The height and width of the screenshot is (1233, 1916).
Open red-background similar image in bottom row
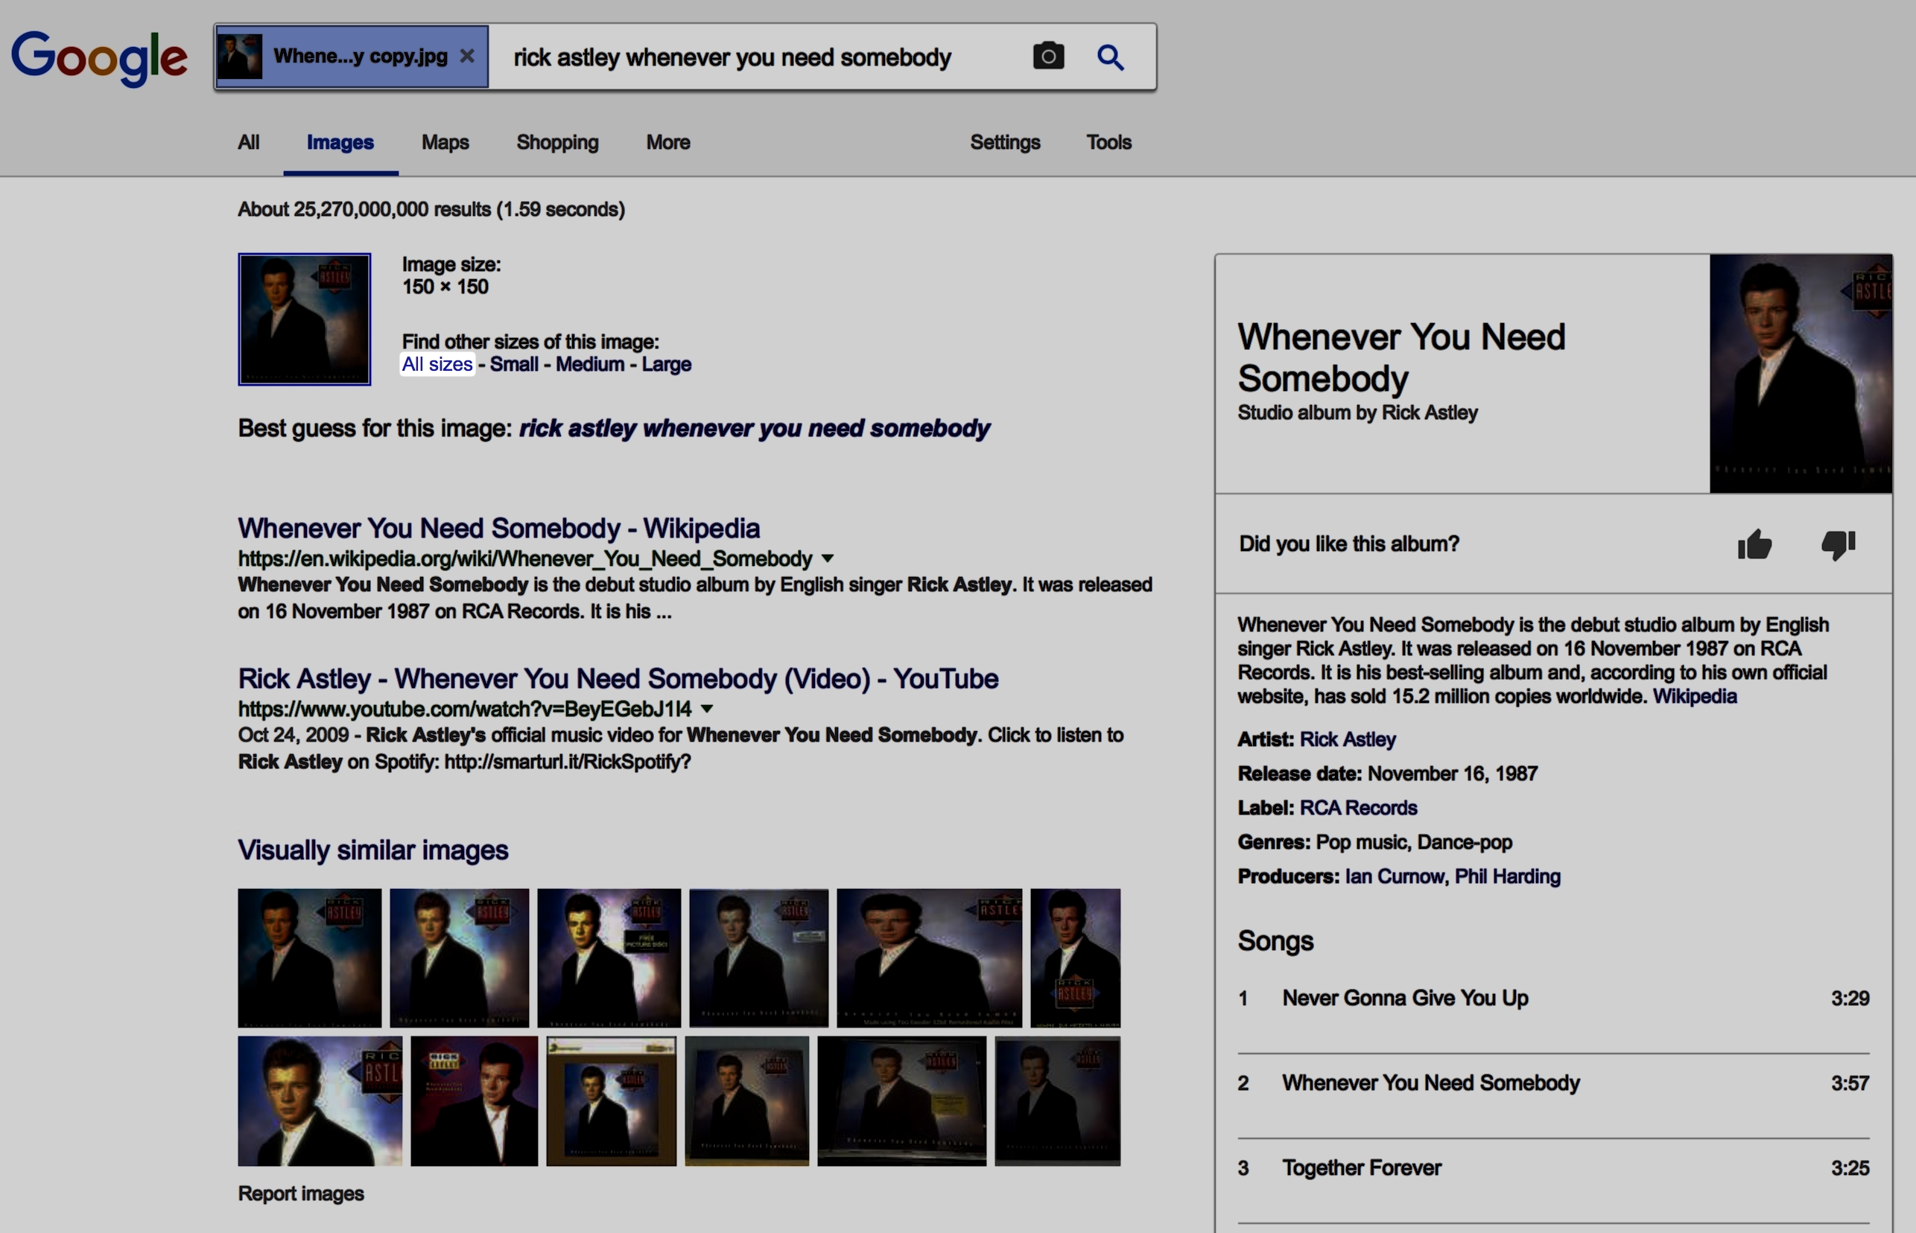475,1101
